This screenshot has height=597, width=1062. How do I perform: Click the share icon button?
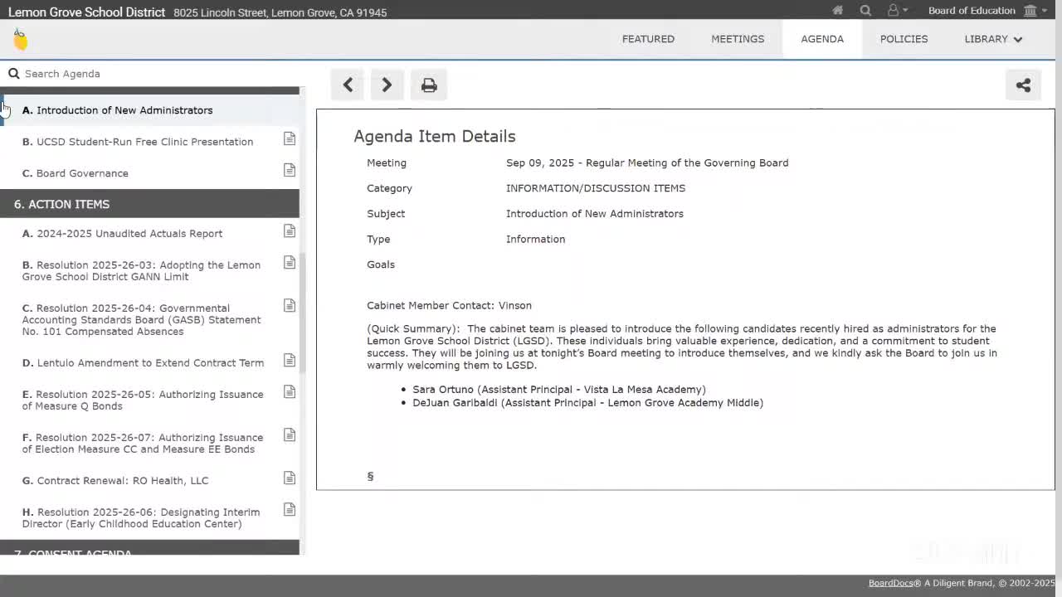pyautogui.click(x=1023, y=85)
